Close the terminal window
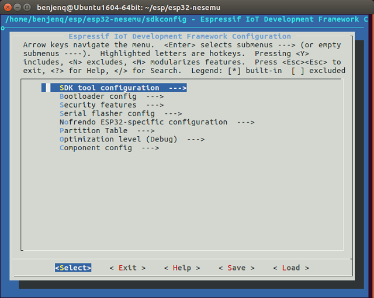374x298 pixels. (x=8, y=8)
